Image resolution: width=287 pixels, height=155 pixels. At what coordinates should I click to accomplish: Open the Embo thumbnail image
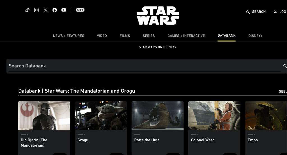point(266,116)
